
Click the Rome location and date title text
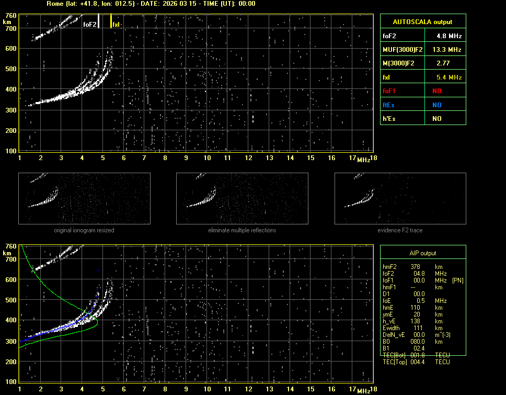[151, 4]
